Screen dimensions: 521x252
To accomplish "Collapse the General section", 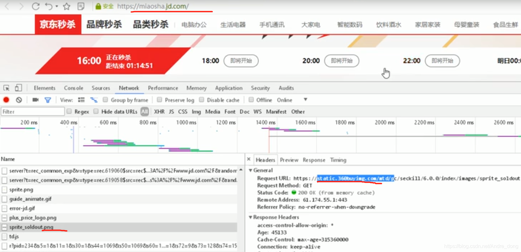I will coord(251,170).
